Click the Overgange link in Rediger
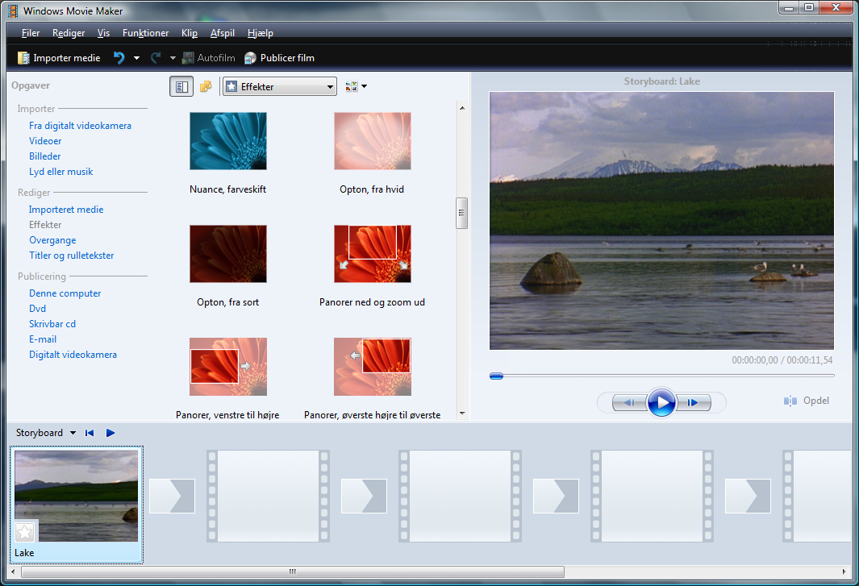The image size is (859, 586). [52, 240]
